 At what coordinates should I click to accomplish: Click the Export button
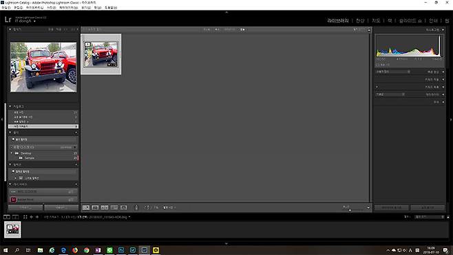[61, 207]
